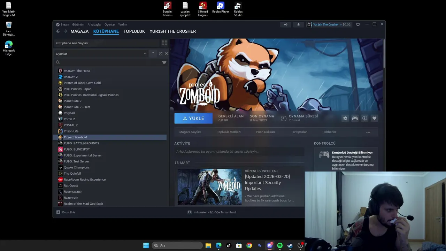Toggle the recent activity clock filter

pyautogui.click(x=161, y=54)
